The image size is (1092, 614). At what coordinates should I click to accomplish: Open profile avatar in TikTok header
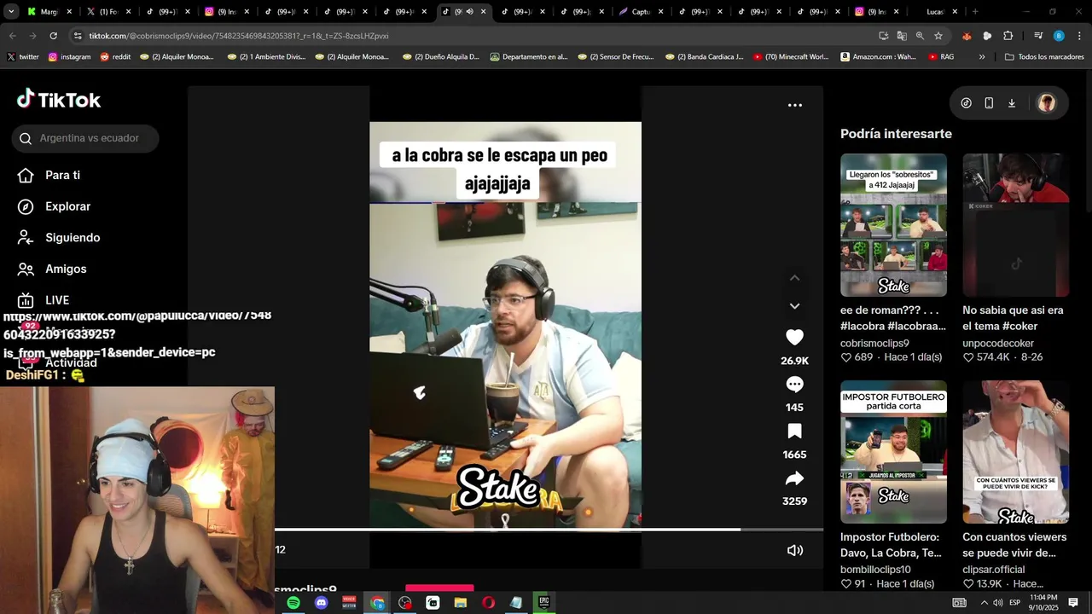pos(1047,103)
